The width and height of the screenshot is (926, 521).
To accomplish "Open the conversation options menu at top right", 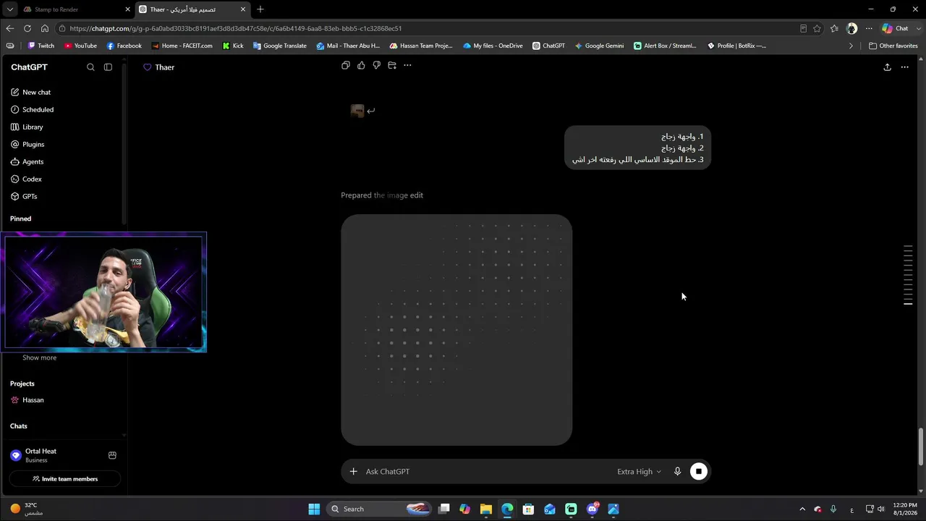I will click(x=904, y=67).
